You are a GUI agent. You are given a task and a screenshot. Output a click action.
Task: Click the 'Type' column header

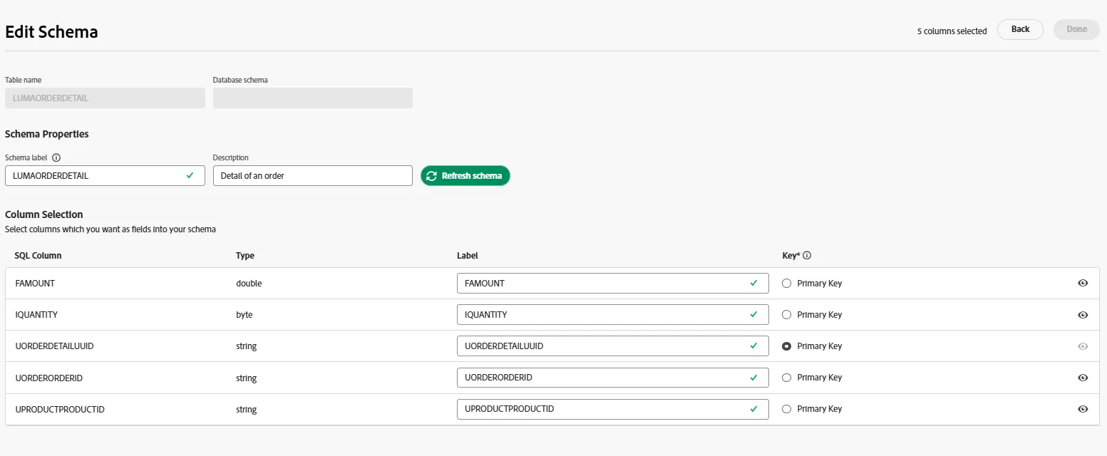coord(245,256)
